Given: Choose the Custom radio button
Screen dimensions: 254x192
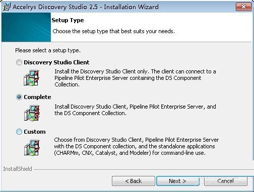Looking at the screenshot, I should [19, 132].
